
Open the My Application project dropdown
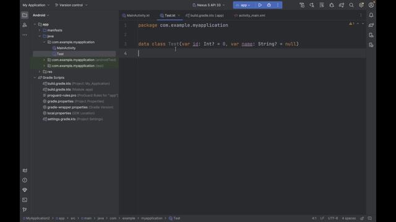tap(36, 5)
